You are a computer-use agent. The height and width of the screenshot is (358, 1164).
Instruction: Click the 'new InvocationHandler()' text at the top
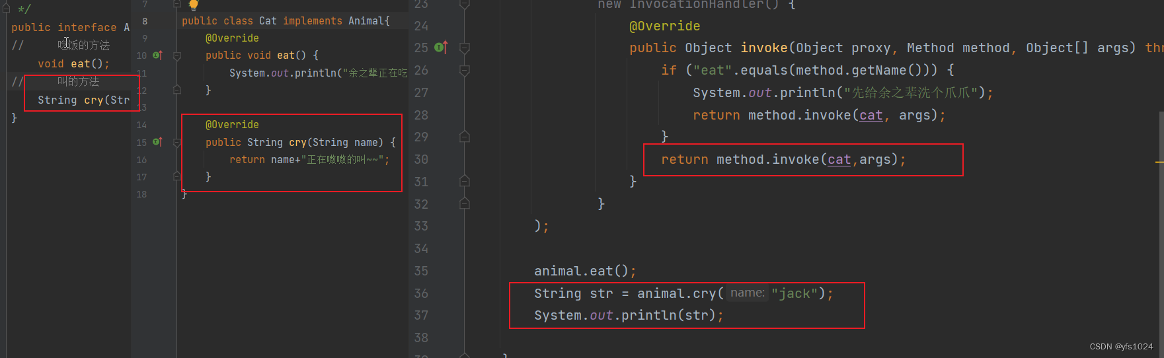pyautogui.click(x=688, y=5)
